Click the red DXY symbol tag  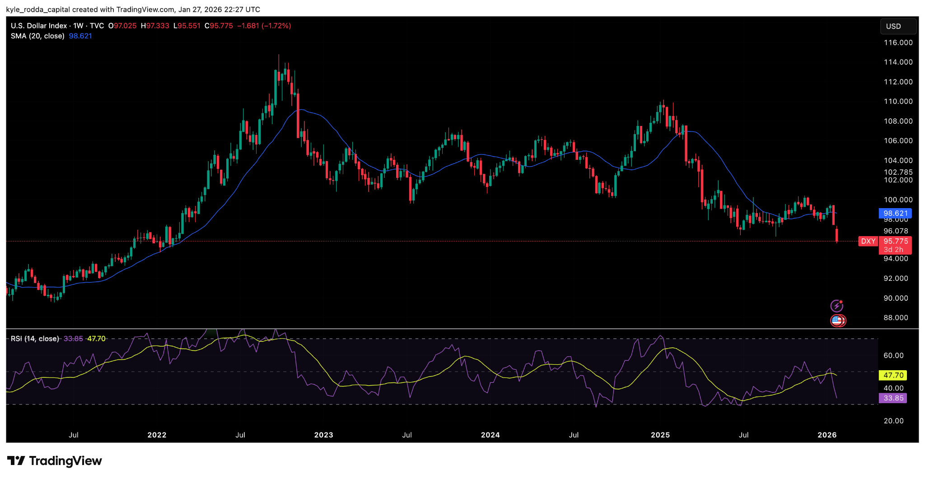point(868,241)
